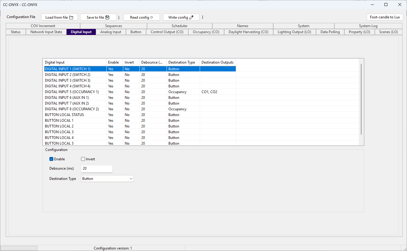This screenshot has height=251, width=407.
Task: Go to the System tab
Action: pyautogui.click(x=304, y=26)
